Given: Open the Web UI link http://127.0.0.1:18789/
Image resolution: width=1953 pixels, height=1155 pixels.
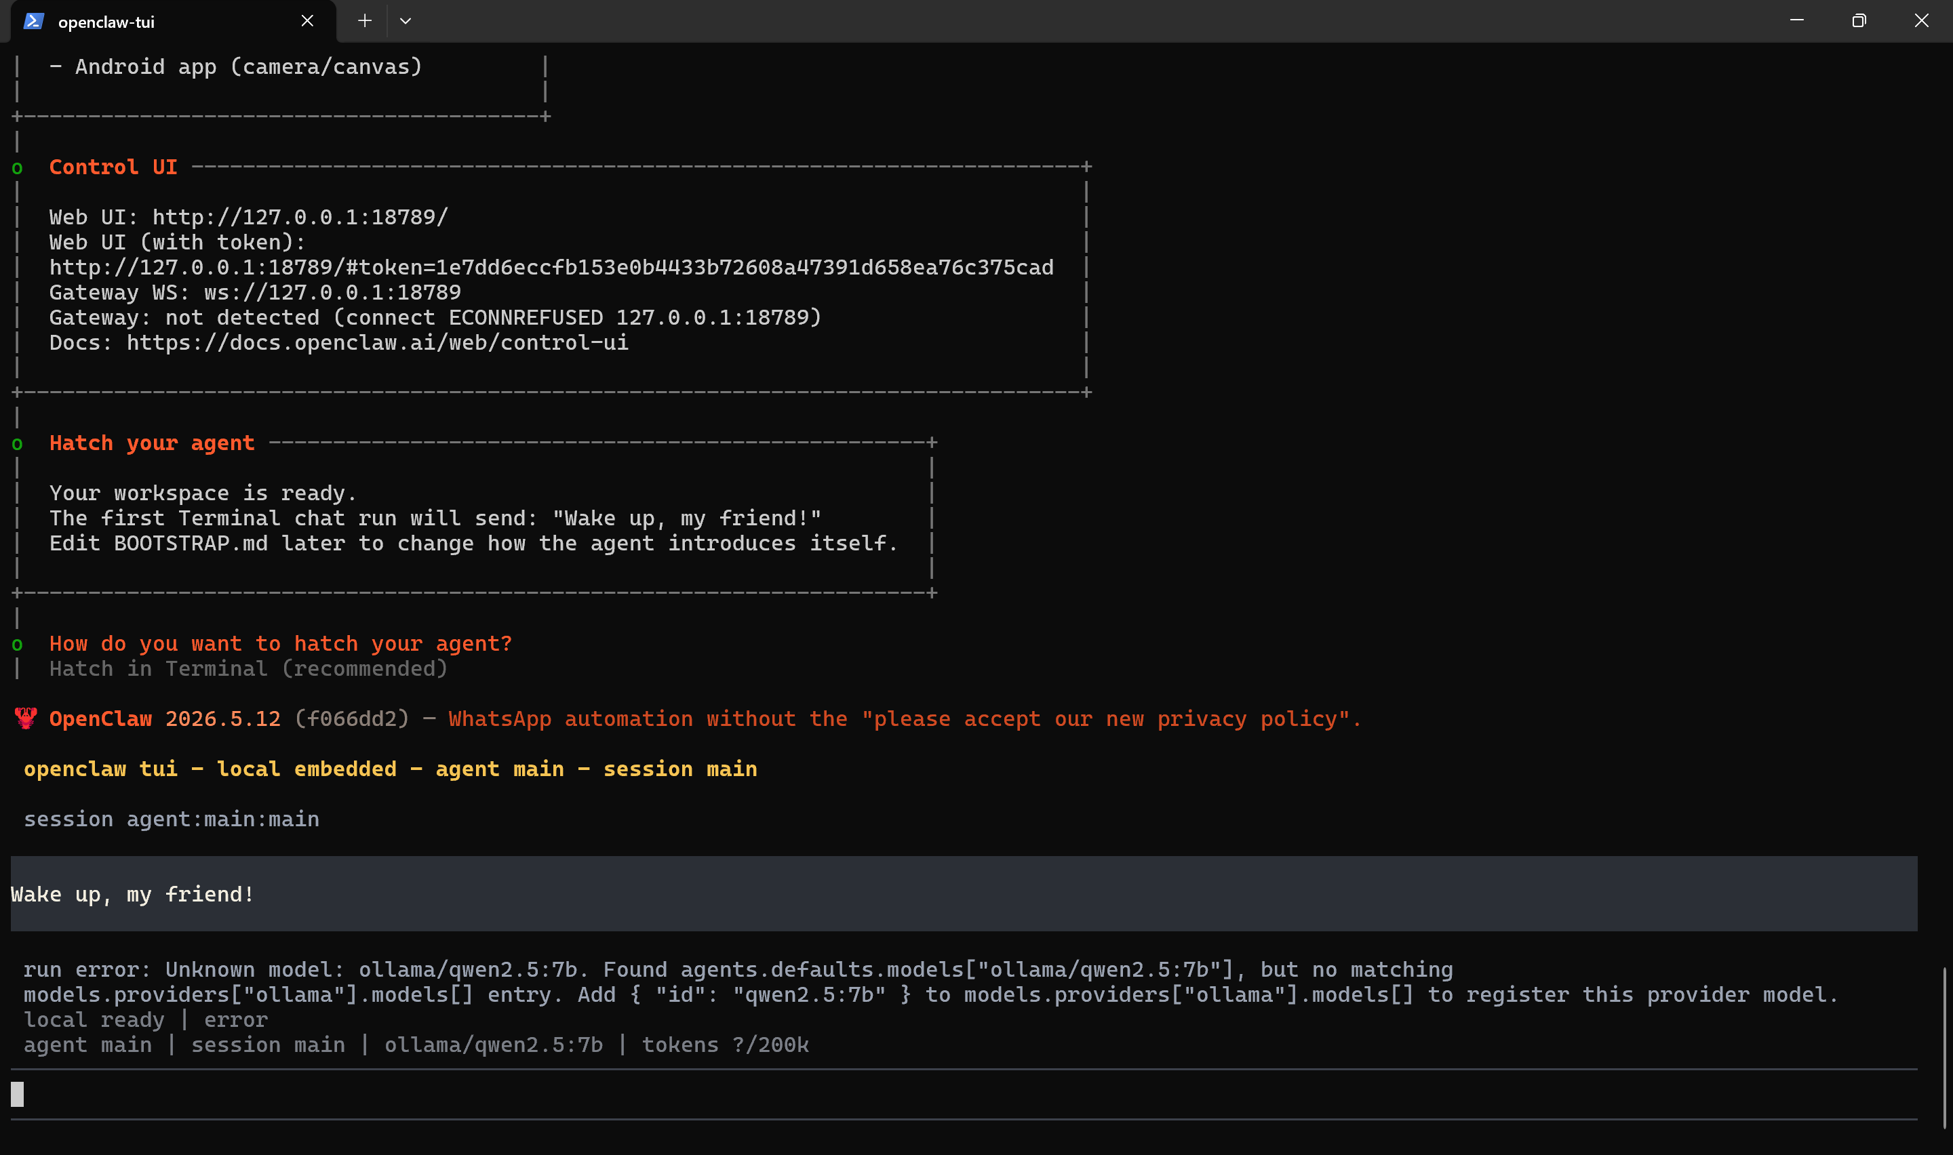Looking at the screenshot, I should (300, 217).
